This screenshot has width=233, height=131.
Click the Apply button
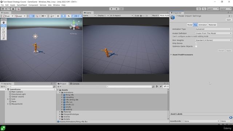[x=229, y=51]
